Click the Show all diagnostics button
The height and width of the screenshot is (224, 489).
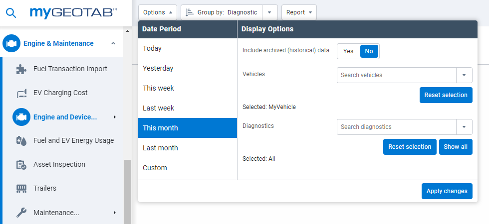[456, 147]
